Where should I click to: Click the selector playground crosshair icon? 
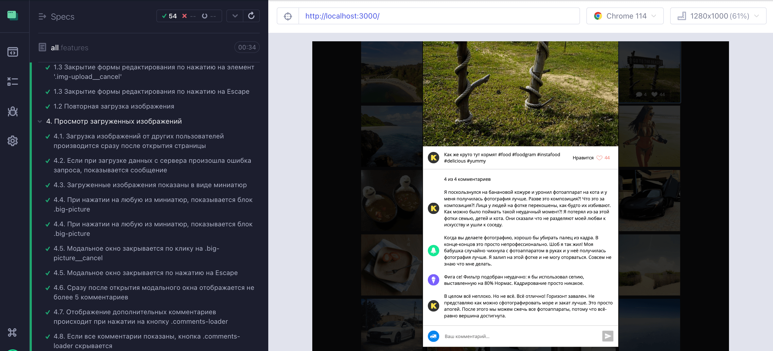coord(288,16)
